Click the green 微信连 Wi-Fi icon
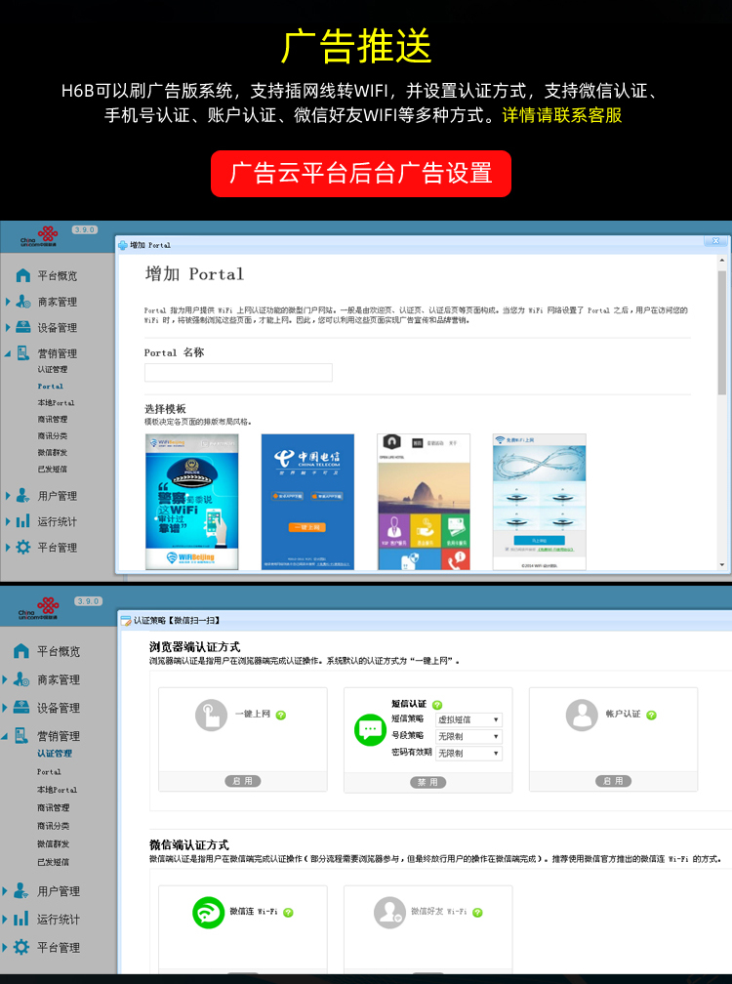This screenshot has width=732, height=984. pyautogui.click(x=208, y=913)
